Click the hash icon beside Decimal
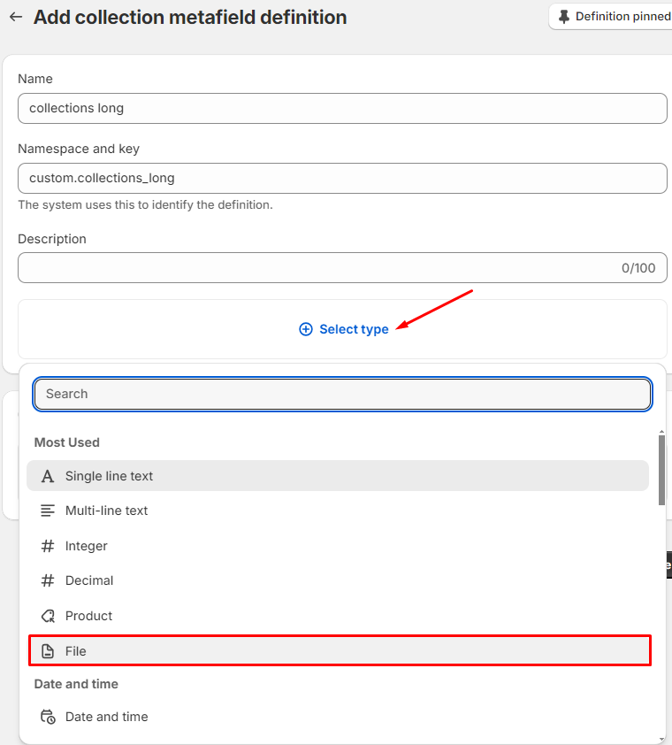Viewport: 672px width, 745px height. point(48,580)
